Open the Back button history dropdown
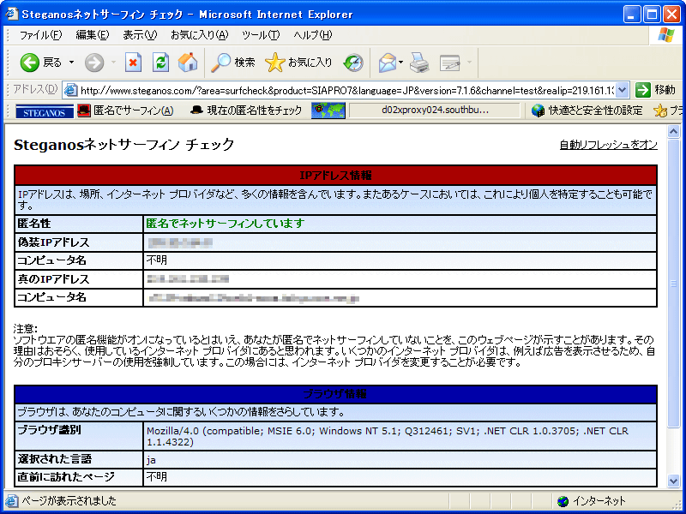The image size is (686, 514). coord(71,63)
